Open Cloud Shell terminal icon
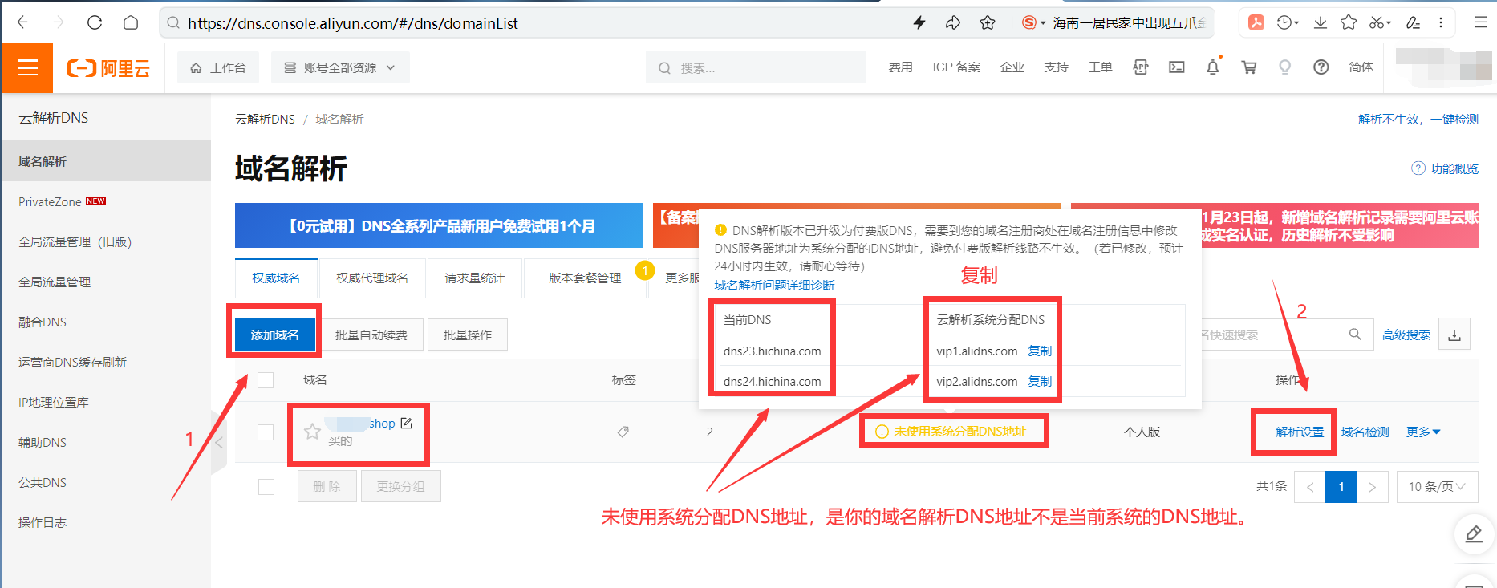Image resolution: width=1497 pixels, height=588 pixels. pyautogui.click(x=1177, y=67)
